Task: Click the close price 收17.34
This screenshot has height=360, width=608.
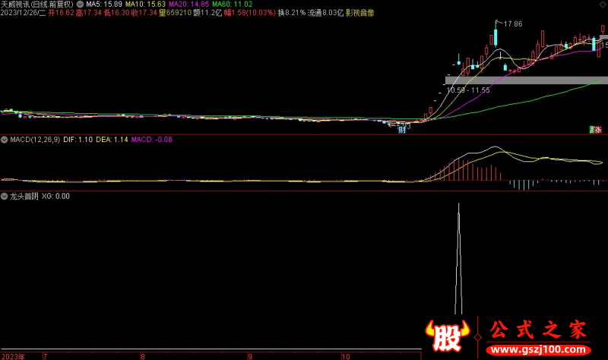Action: (144, 13)
